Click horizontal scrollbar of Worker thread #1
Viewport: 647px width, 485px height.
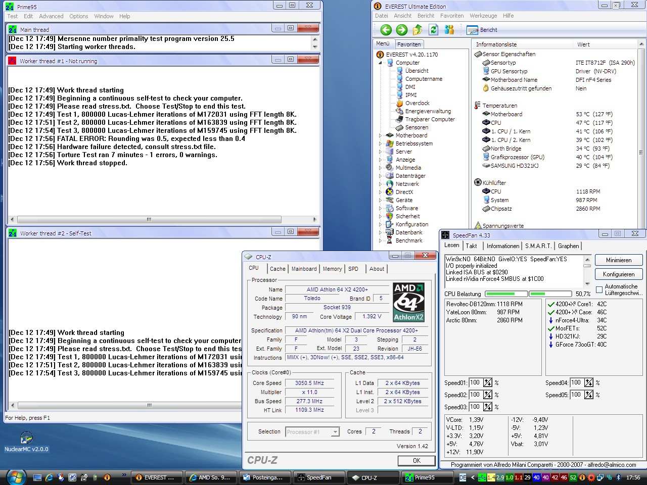[163, 219]
